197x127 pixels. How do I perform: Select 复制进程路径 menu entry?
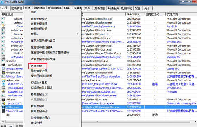[39, 111]
